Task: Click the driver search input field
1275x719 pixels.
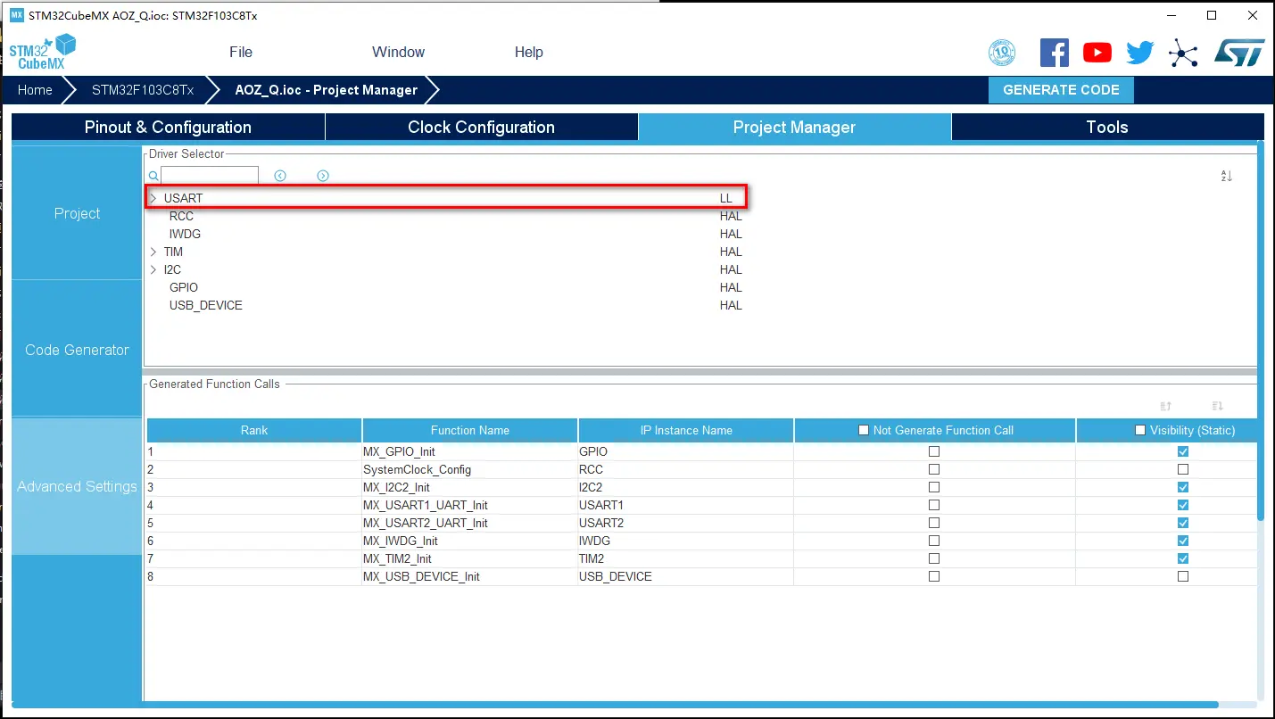Action: [210, 176]
